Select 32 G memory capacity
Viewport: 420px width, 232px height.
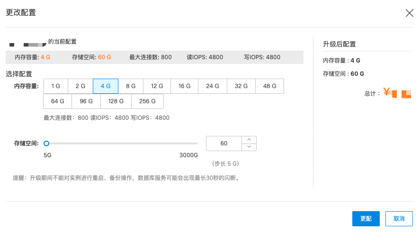pyautogui.click(x=241, y=86)
